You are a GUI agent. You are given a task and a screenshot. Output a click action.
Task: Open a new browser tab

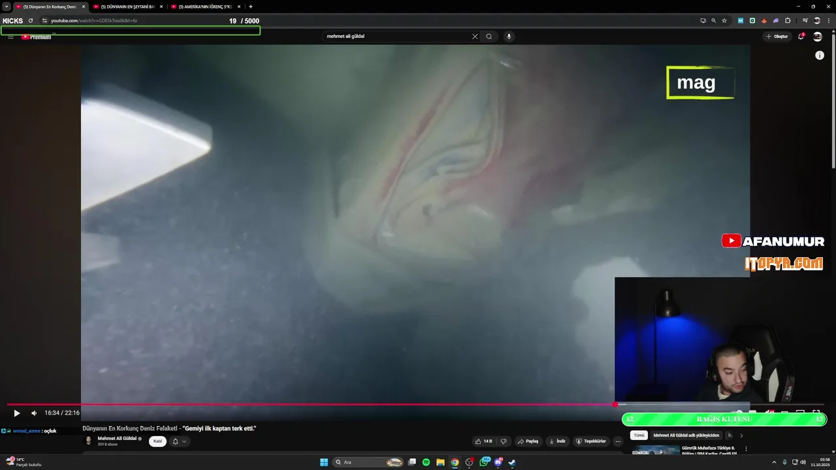251,7
